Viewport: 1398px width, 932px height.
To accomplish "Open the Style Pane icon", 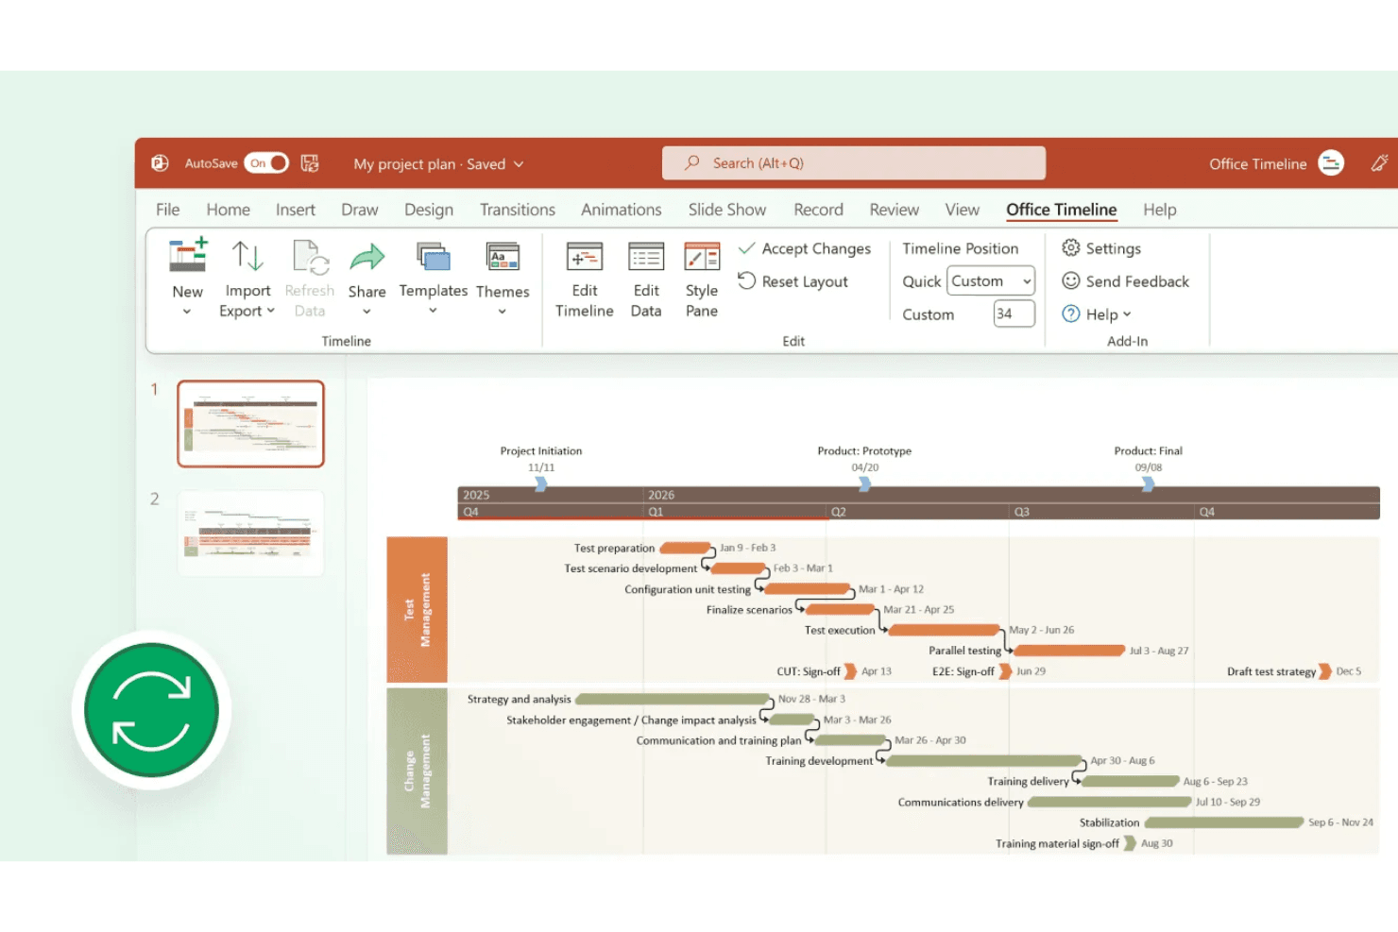I will coord(702,257).
